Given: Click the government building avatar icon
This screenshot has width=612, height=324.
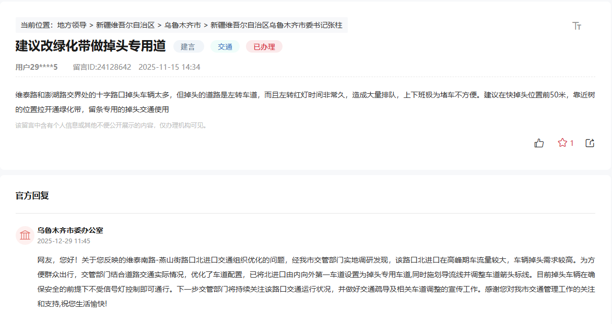Looking at the screenshot, I should pos(25,235).
